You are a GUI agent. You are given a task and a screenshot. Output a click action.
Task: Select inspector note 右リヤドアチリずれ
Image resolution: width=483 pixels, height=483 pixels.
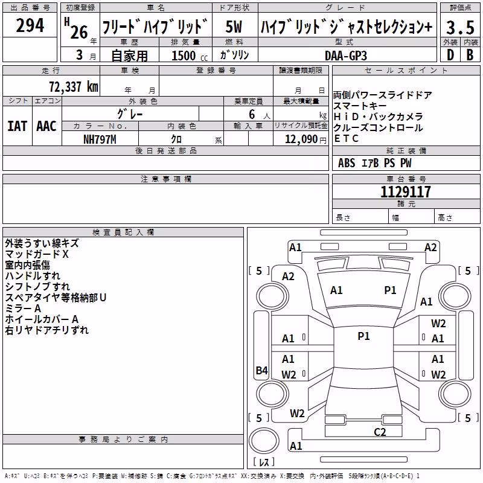point(47,330)
